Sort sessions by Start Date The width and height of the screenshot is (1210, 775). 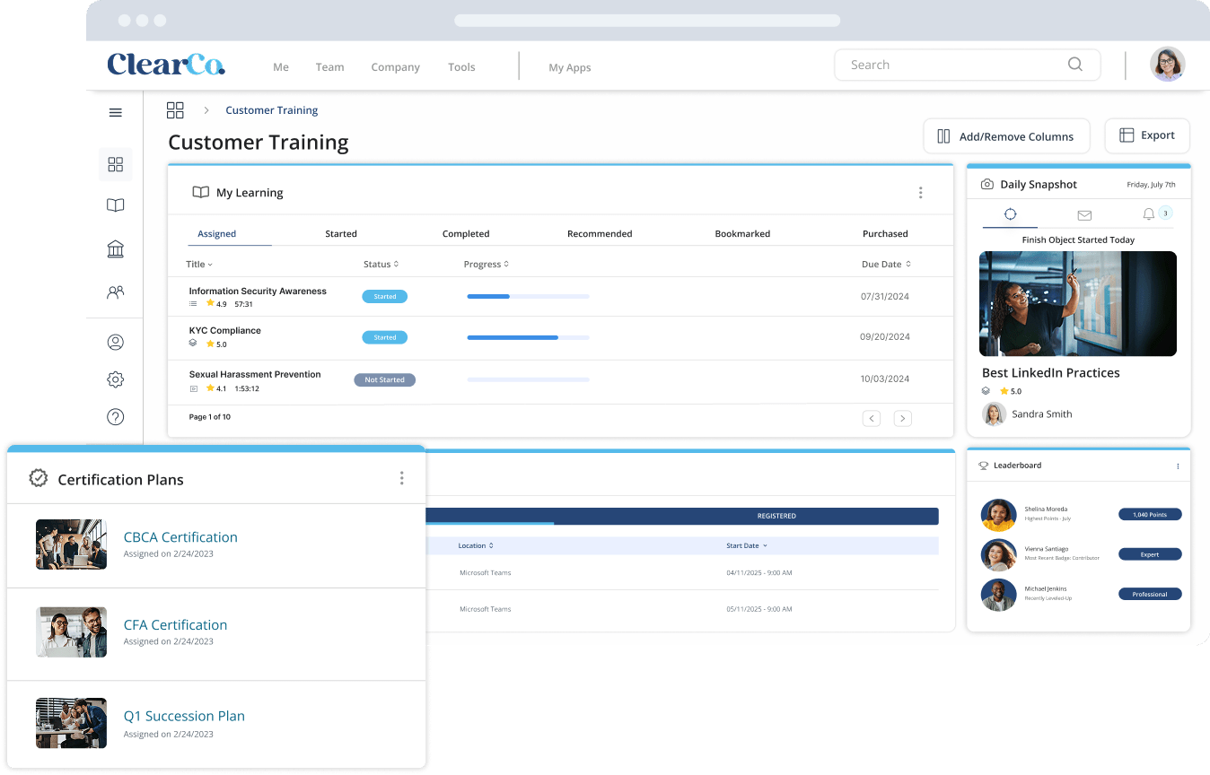747,545
